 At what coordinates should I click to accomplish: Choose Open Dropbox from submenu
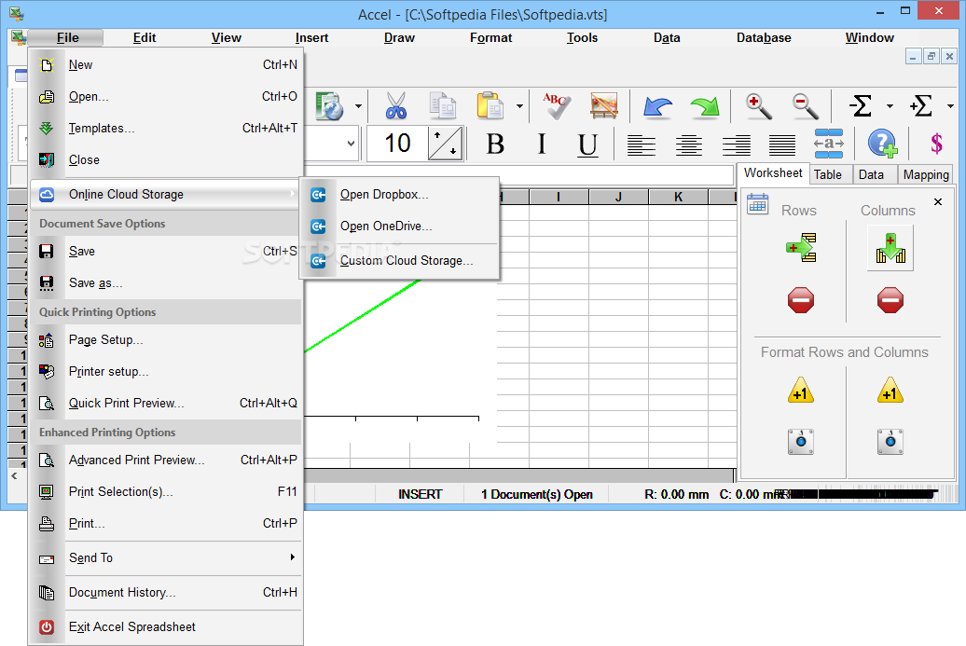point(399,195)
